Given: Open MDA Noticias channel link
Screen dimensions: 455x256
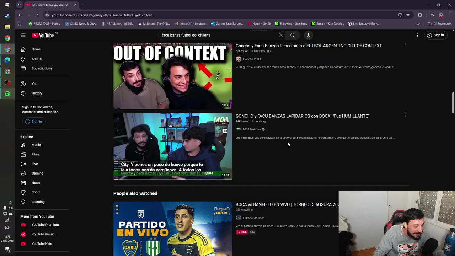Looking at the screenshot, I should pos(252,129).
